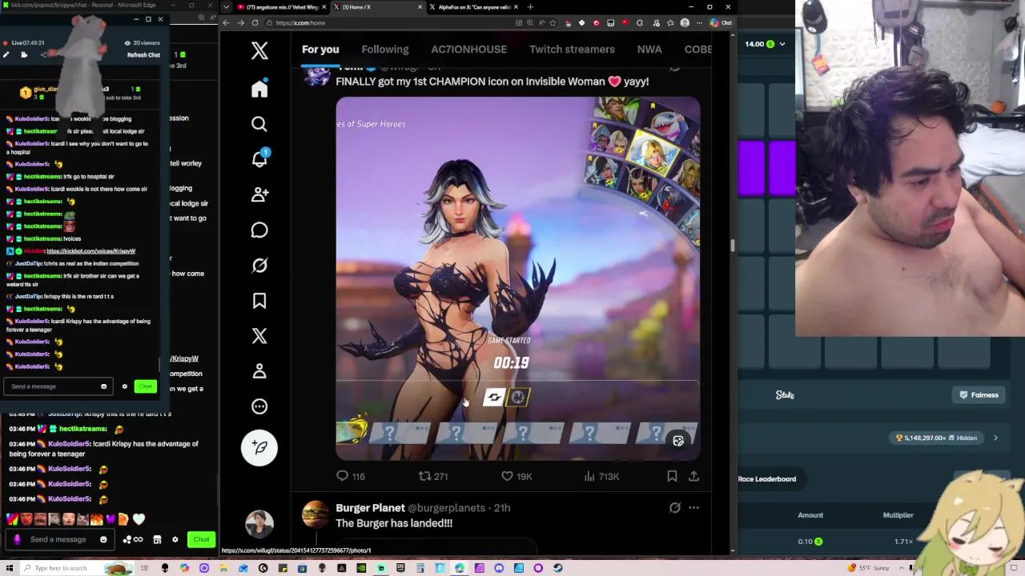1025x576 pixels.
Task: Open Steam from the taskbar
Action: [x=557, y=568]
